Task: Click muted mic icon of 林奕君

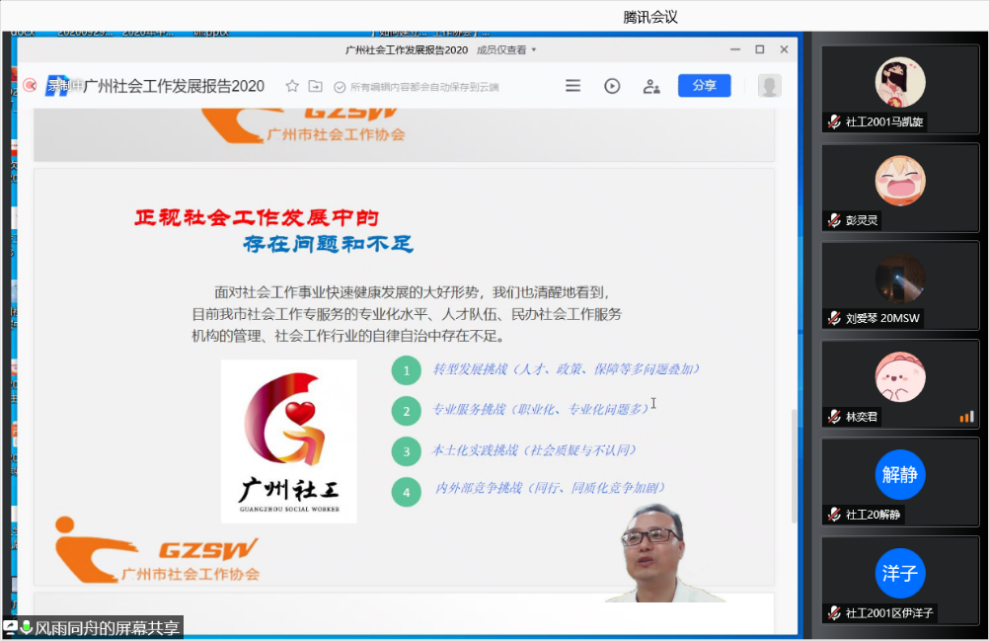Action: coord(835,417)
